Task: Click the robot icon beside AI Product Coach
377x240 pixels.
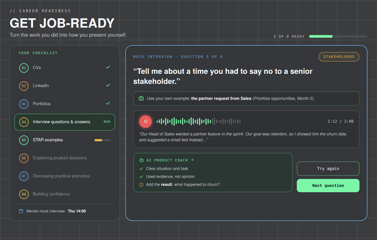Action: pyautogui.click(x=142, y=160)
